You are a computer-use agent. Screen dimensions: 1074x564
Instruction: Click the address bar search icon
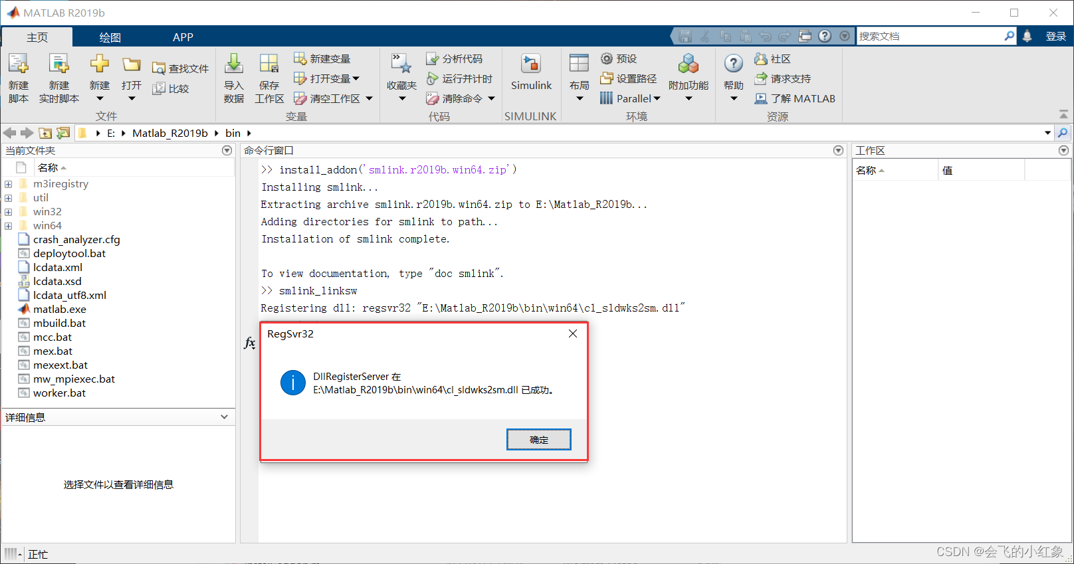click(1063, 133)
